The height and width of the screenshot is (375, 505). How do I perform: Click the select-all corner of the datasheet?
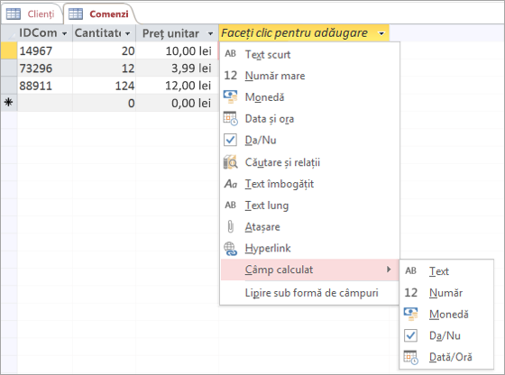tap(9, 33)
